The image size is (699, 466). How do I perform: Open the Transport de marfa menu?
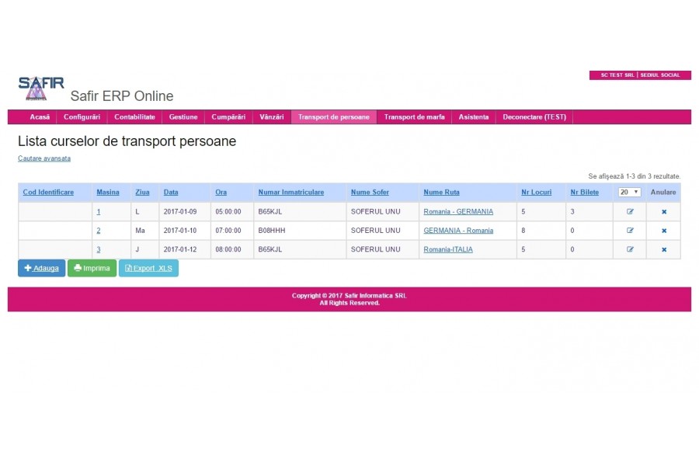[414, 116]
